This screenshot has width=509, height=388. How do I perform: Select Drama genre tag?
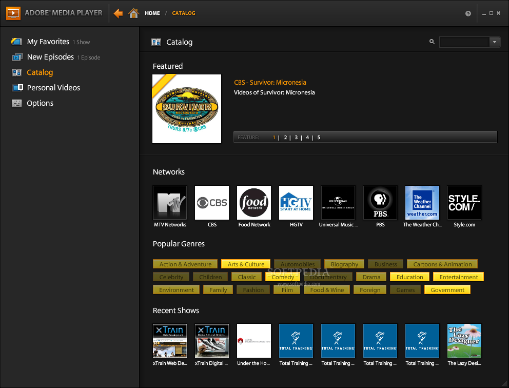[371, 277]
